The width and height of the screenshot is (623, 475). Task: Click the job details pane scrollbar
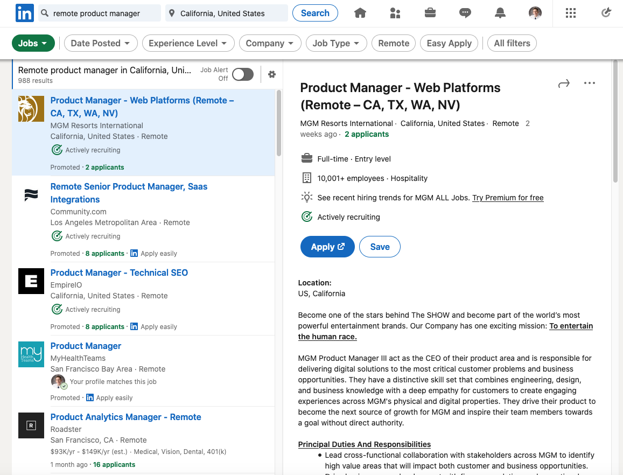615,121
